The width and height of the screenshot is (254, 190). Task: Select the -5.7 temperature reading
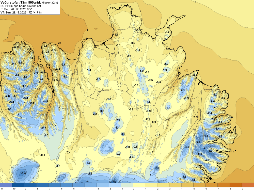click(198, 142)
